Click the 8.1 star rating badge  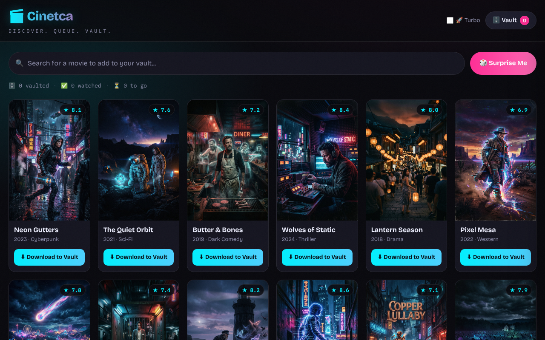click(72, 110)
